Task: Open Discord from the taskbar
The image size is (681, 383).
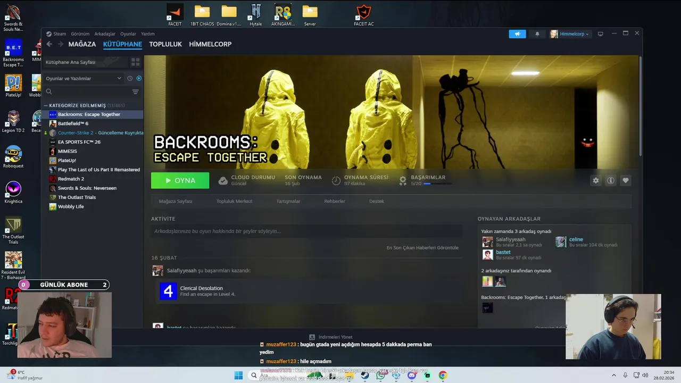Action: point(411,375)
